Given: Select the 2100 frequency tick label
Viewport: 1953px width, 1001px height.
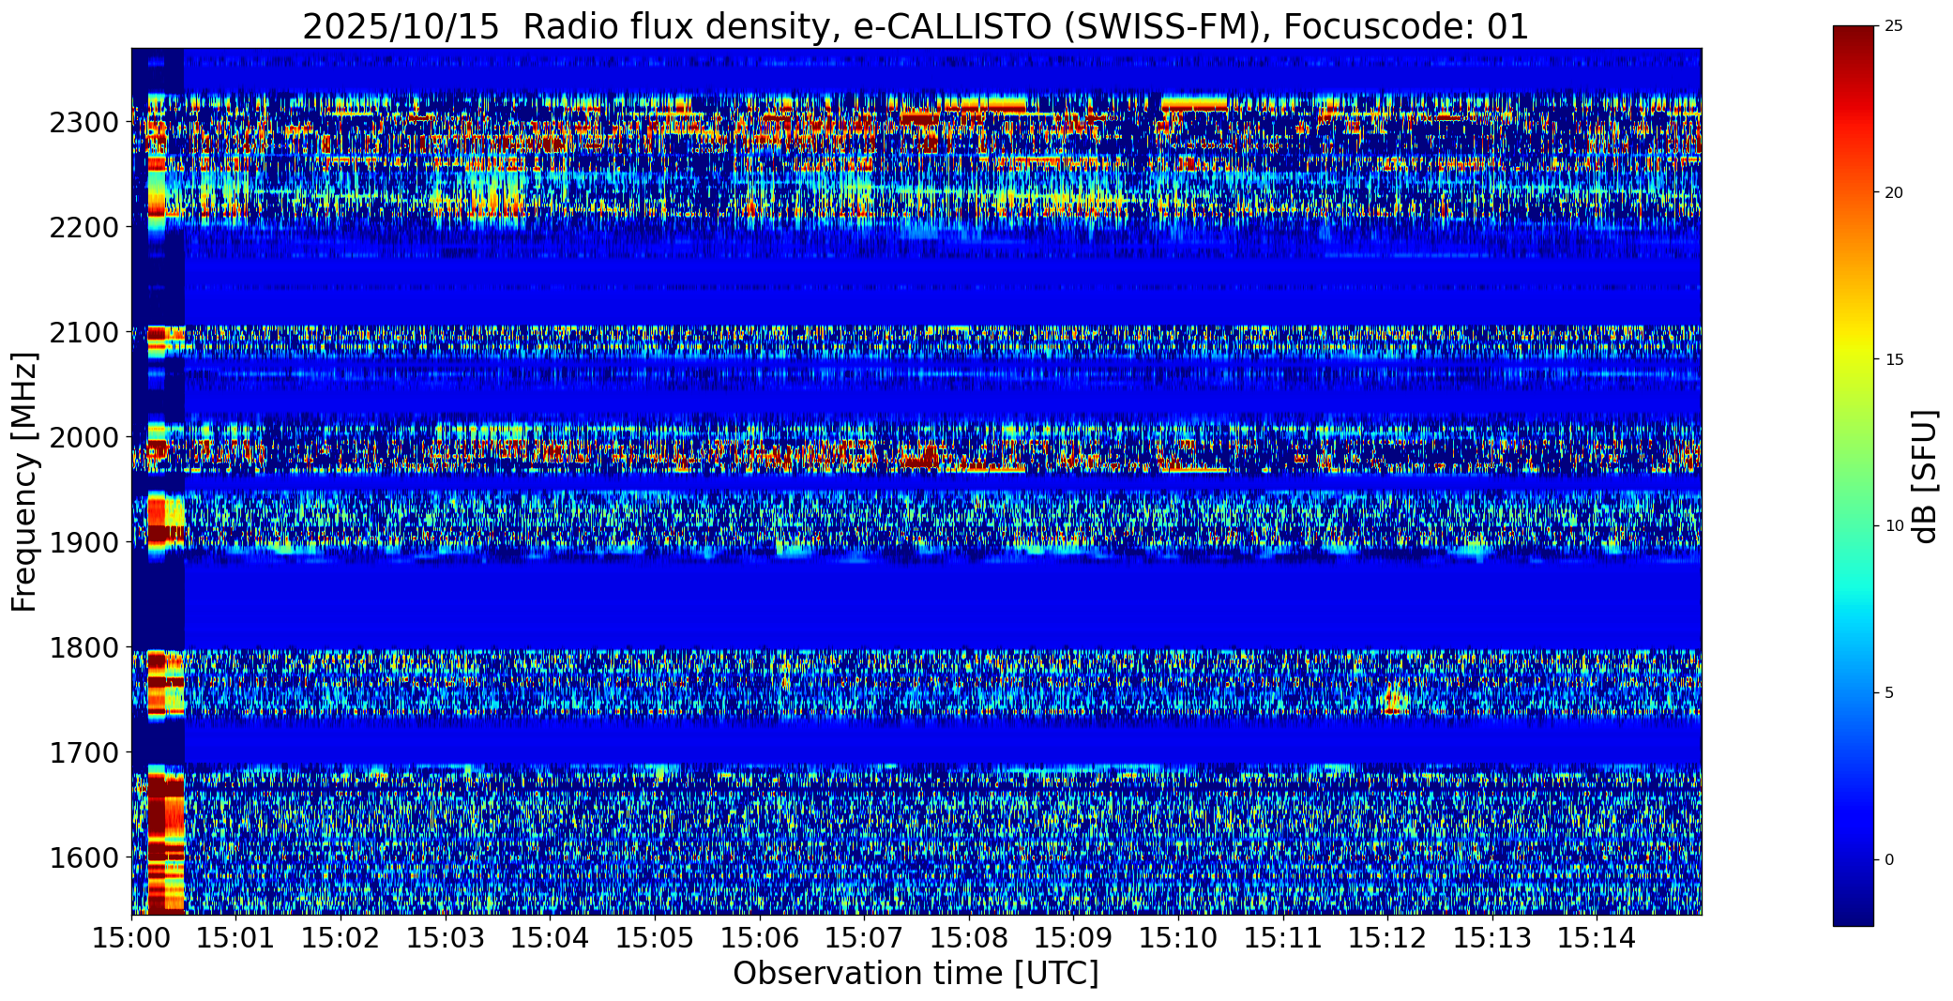Looking at the screenshot, I should pos(86,333).
